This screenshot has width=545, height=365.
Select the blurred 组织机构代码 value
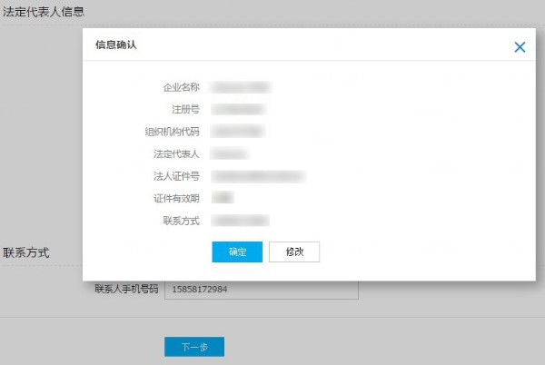[x=238, y=132]
